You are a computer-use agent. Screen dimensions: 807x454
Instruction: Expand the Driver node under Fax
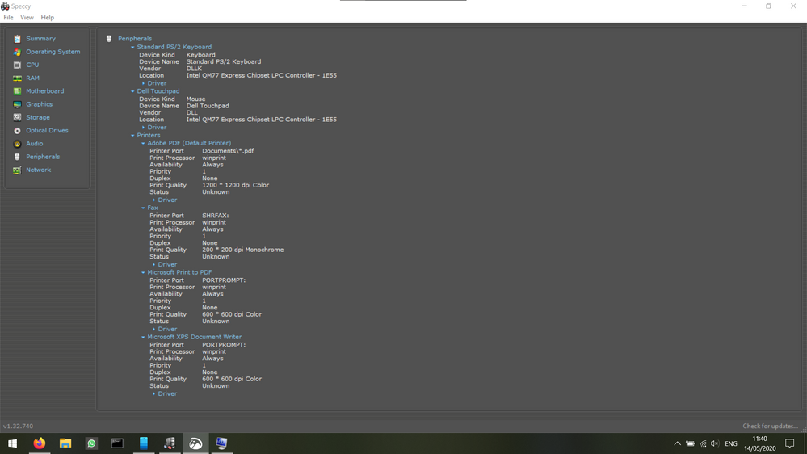pos(153,265)
